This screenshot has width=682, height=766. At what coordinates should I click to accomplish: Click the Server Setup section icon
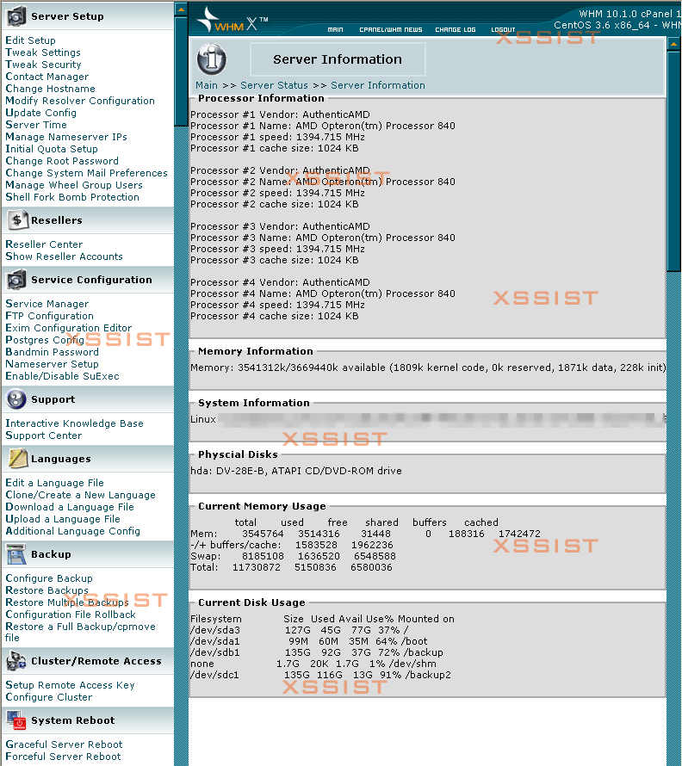(15, 16)
